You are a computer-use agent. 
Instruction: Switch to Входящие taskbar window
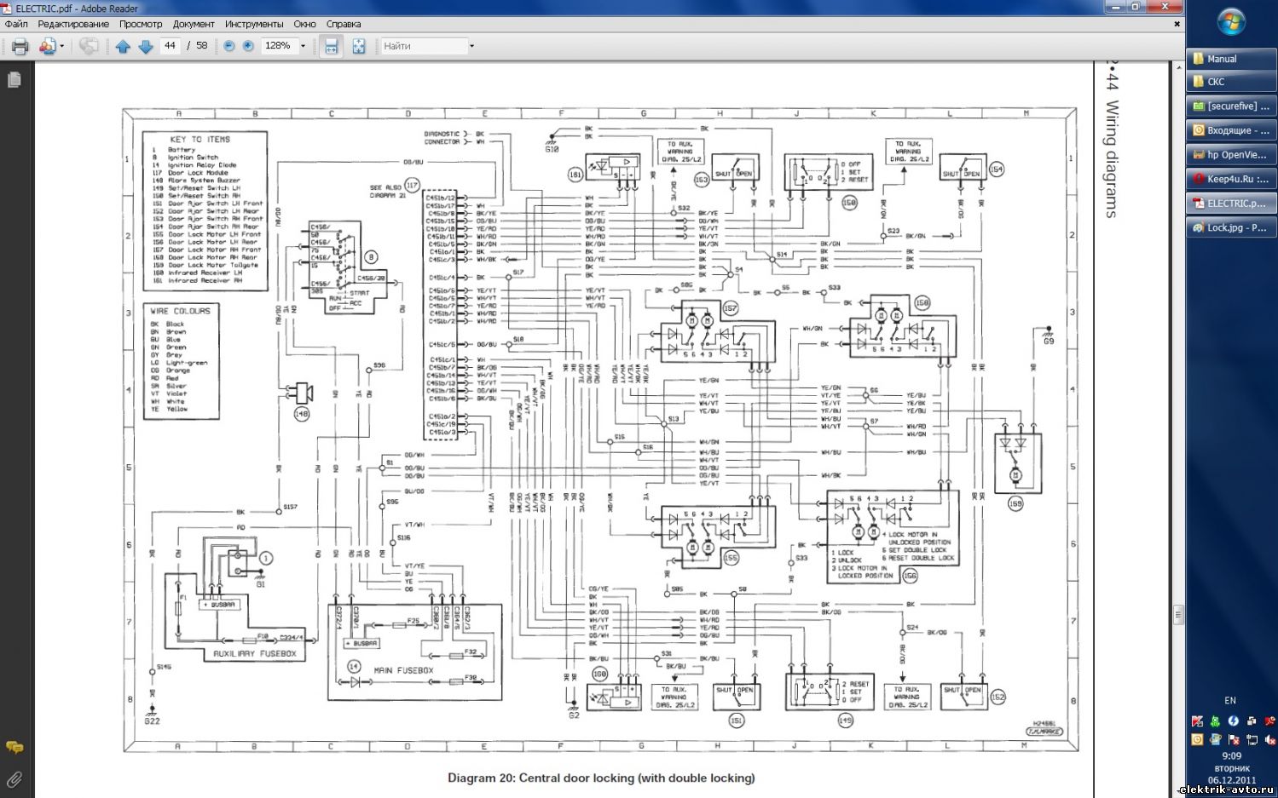click(1231, 130)
